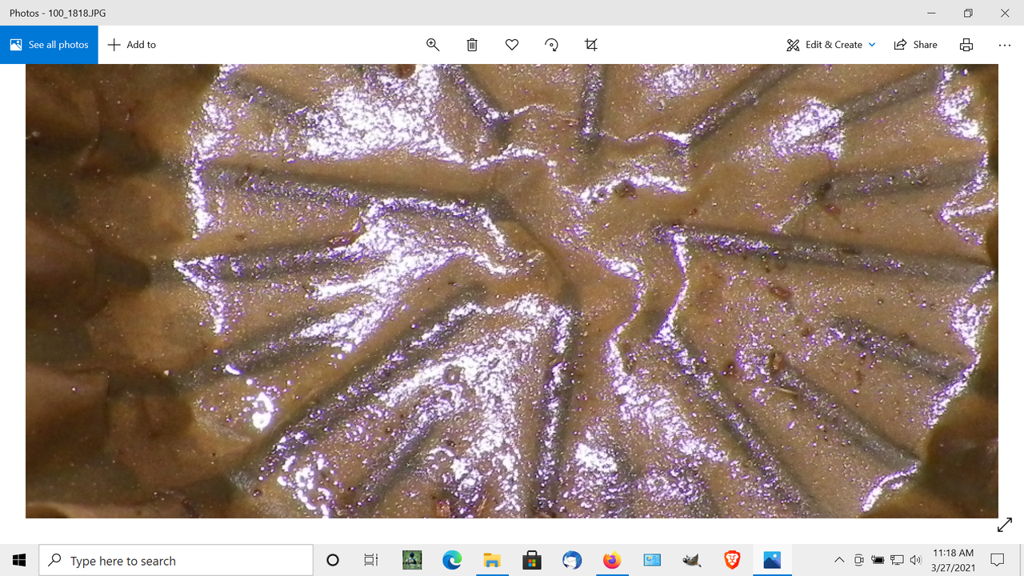Screen dimensions: 1024x576
Task: Open Brave browser from taskbar
Action: point(732,560)
